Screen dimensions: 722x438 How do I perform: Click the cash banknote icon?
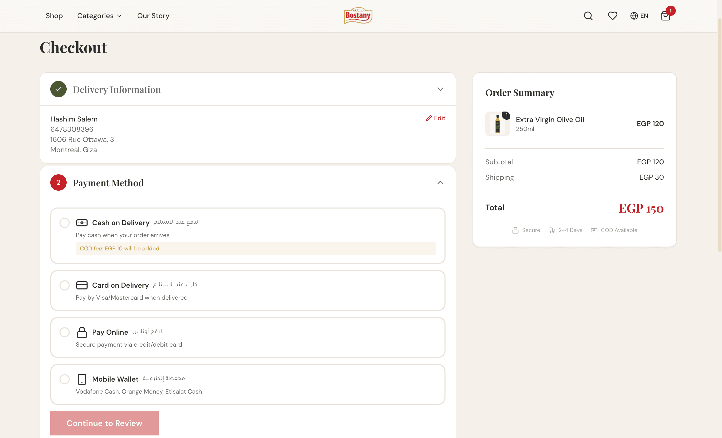pos(82,223)
